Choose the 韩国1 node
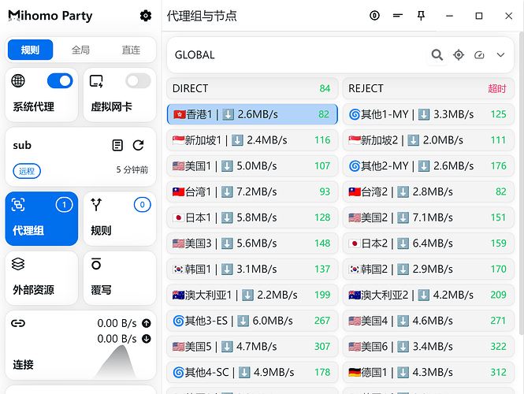524x394 pixels. pos(252,269)
